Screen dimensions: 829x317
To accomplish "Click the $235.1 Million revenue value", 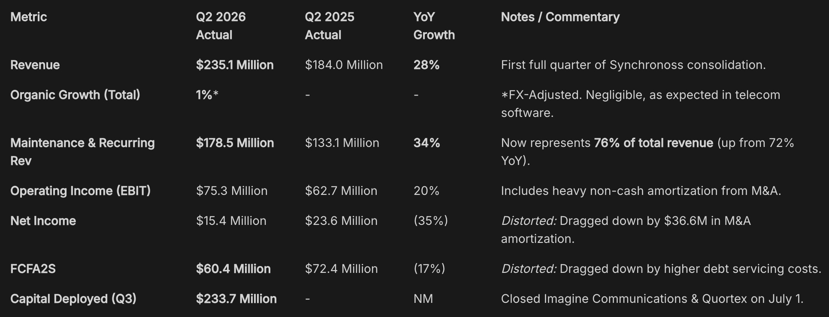I will click(x=235, y=65).
